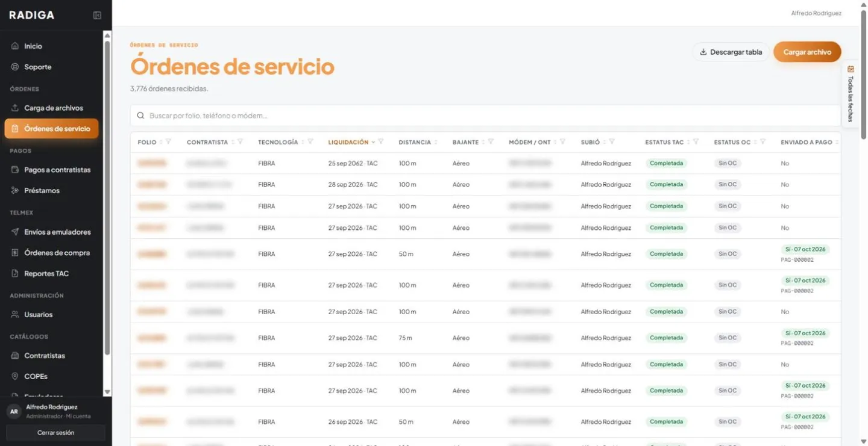Click the Préstamos icon in sidebar

coord(15,190)
